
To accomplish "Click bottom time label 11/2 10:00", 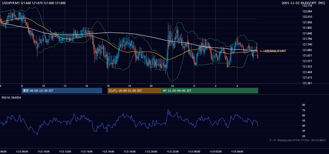I will pos(44,152).
